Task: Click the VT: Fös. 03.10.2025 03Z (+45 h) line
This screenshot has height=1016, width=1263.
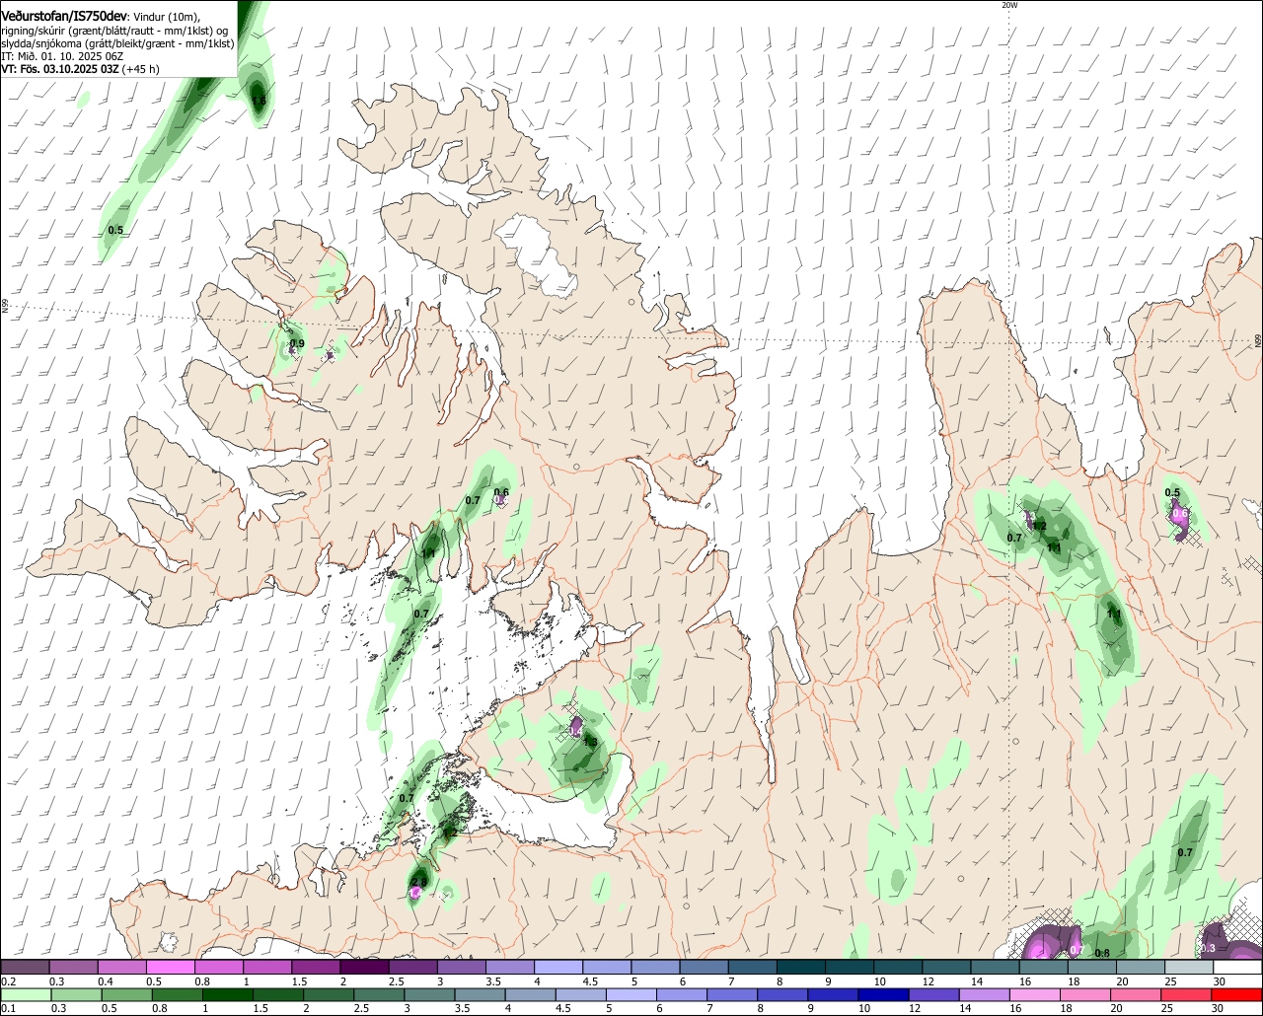Action: pos(81,69)
